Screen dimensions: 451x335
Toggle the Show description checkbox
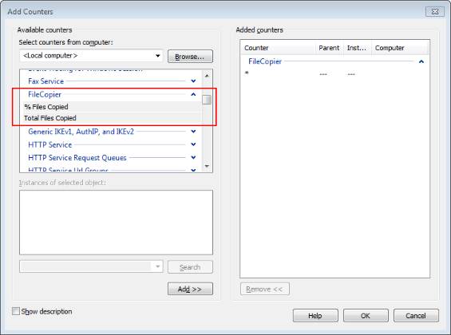[x=16, y=311]
